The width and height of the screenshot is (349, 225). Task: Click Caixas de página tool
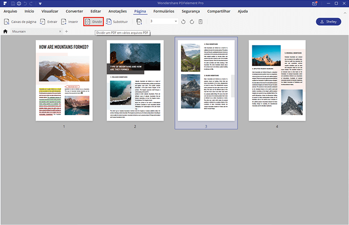point(20,22)
